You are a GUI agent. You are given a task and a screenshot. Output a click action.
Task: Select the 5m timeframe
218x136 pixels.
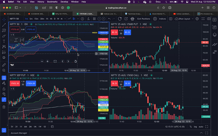coord(31,19)
